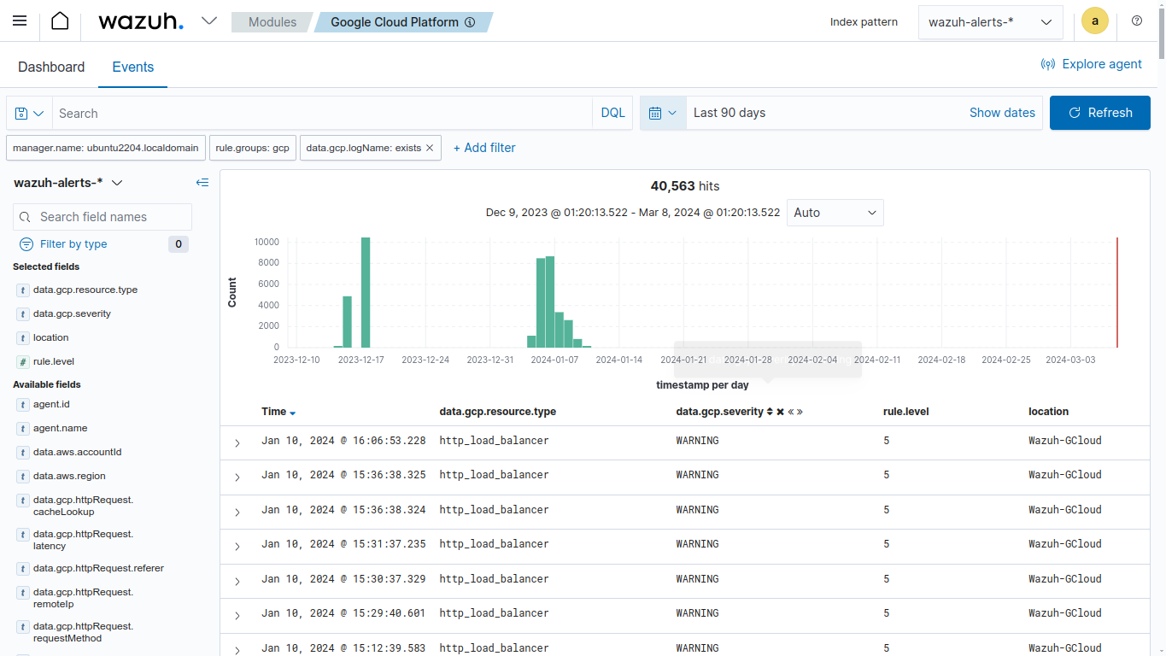The width and height of the screenshot is (1166, 656).
Task: Focus Search field names input
Action: [x=103, y=217]
